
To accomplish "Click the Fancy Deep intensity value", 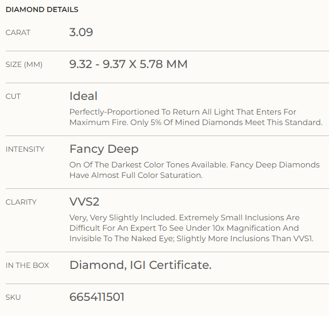I will click(104, 149).
